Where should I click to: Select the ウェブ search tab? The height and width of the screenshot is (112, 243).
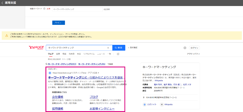click(51, 54)
